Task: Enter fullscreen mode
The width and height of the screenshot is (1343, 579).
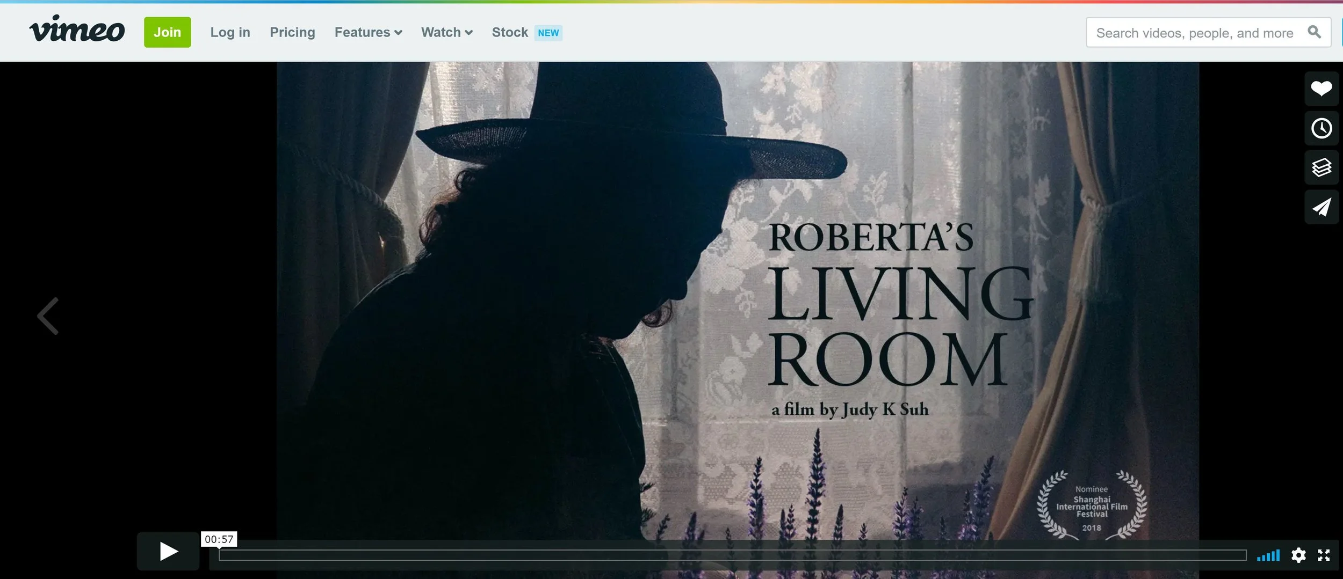Action: 1324,555
